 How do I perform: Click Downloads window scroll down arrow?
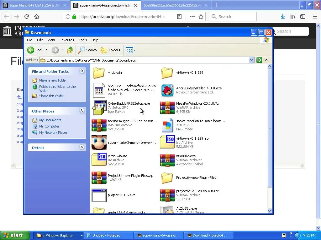[x=270, y=211]
